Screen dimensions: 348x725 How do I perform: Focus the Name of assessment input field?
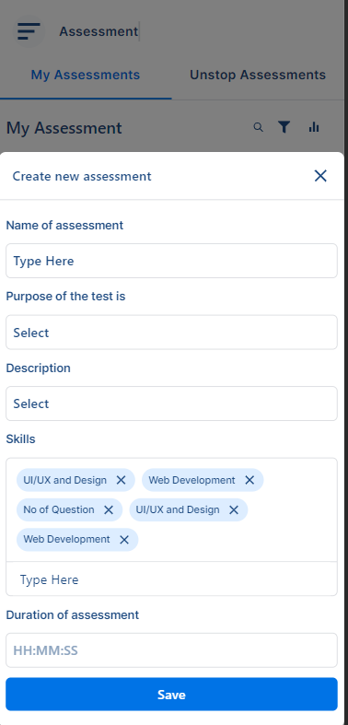(171, 261)
